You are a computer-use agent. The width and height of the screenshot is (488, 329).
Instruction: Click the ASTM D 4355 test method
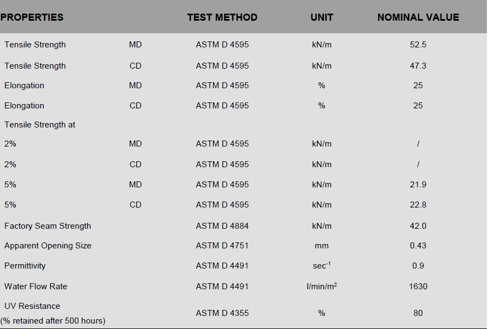(x=222, y=313)
